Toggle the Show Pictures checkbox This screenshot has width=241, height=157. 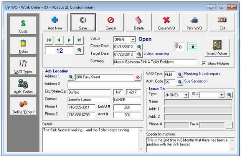204,63
